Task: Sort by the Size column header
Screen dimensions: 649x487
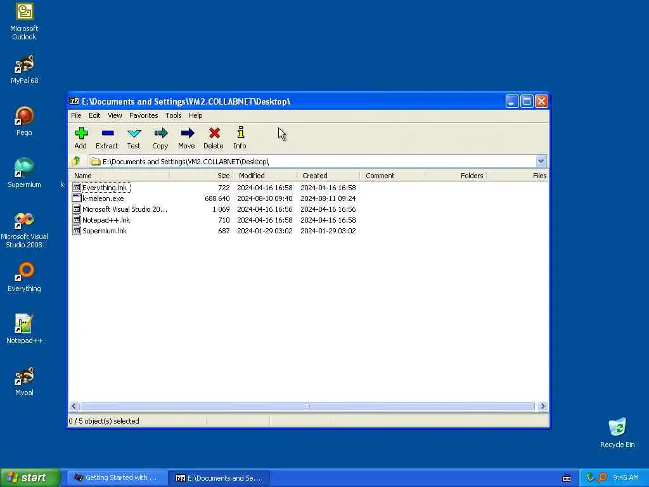Action: pos(201,176)
